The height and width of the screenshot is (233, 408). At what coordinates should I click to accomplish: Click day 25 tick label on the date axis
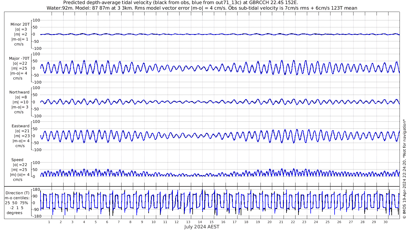point(328,222)
